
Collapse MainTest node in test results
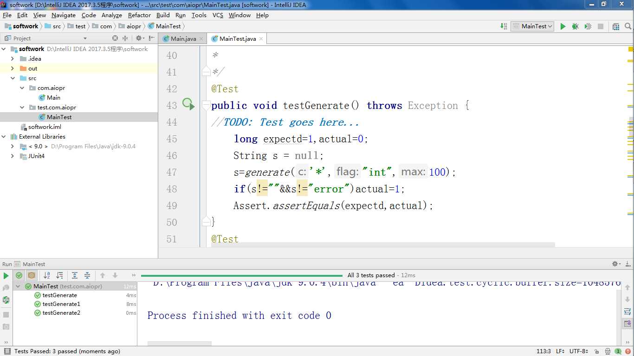point(18,286)
